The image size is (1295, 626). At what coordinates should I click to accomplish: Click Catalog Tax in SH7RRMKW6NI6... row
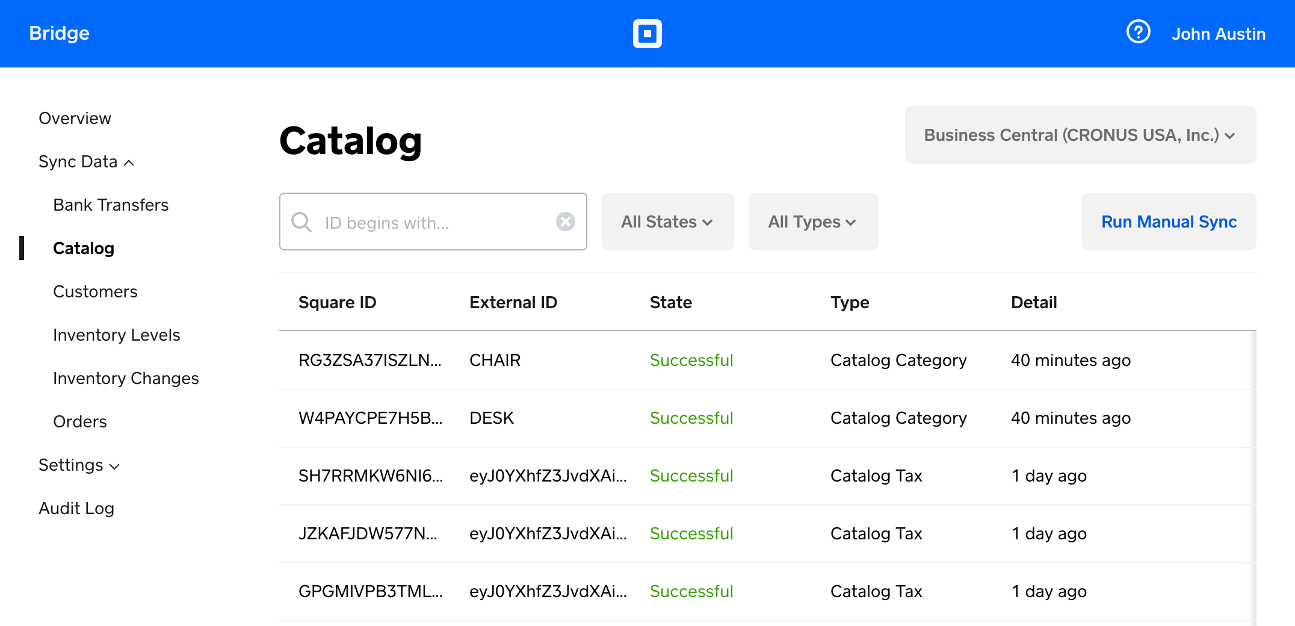click(x=876, y=476)
